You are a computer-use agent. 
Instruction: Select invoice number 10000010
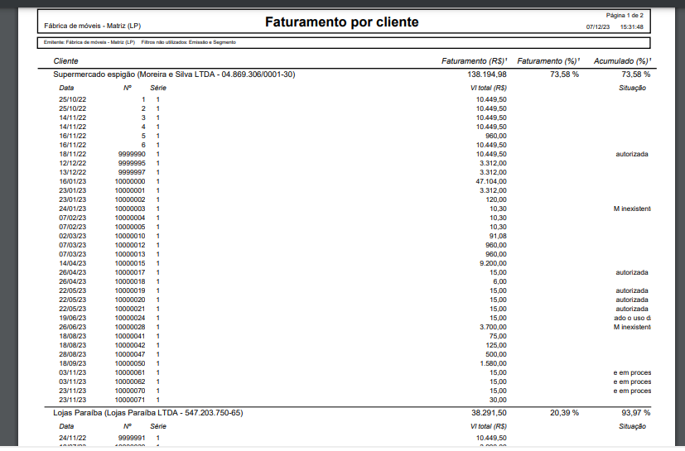[x=130, y=236]
